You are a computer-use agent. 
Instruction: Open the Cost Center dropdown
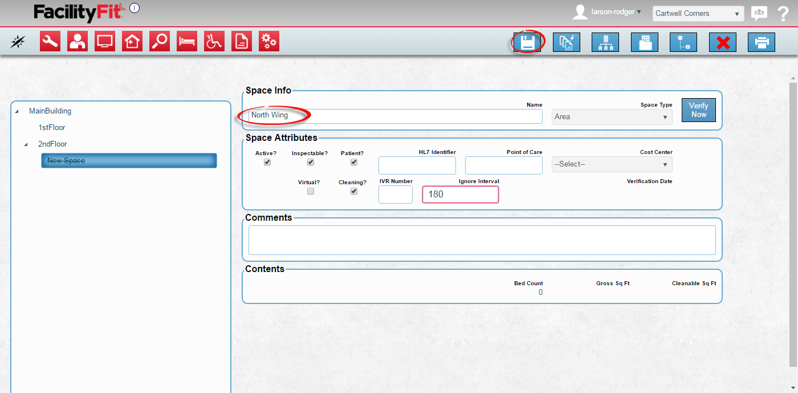(612, 164)
